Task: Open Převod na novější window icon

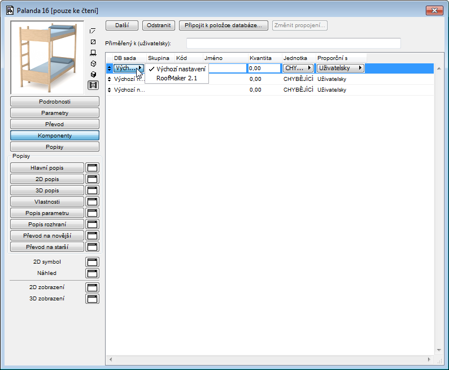Action: tap(92, 236)
